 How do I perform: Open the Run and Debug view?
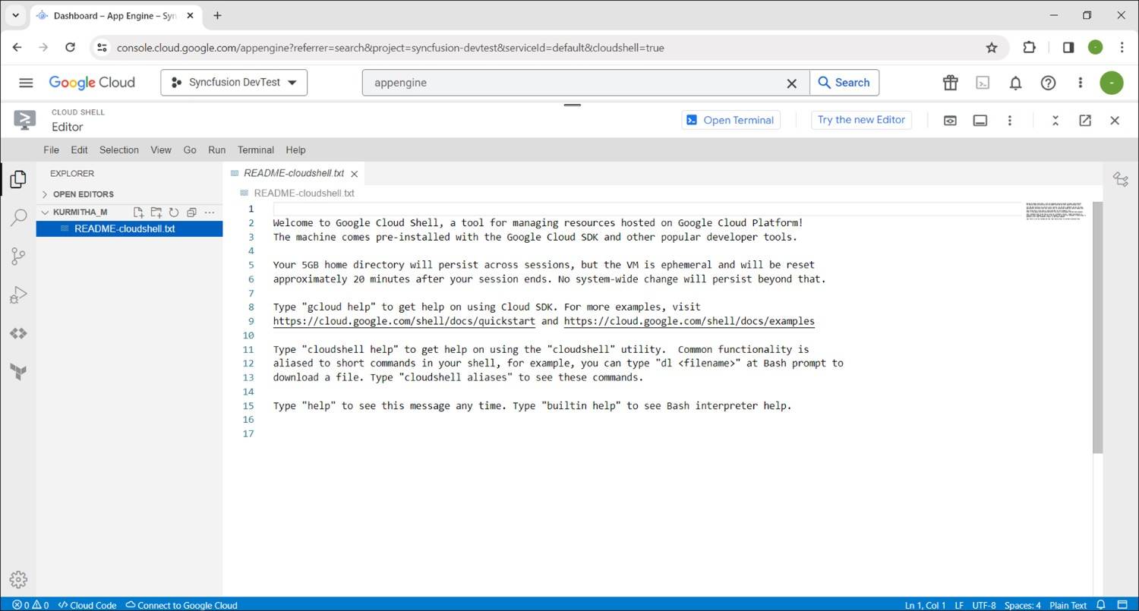coord(18,295)
